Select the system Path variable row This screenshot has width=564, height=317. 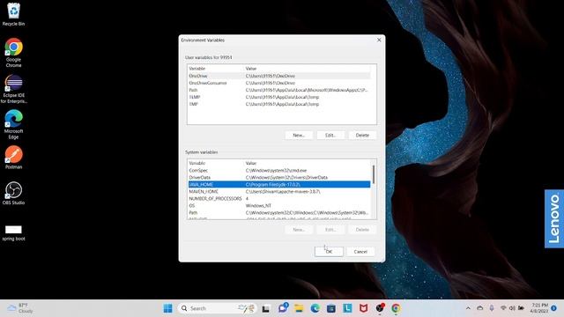pyautogui.click(x=279, y=213)
